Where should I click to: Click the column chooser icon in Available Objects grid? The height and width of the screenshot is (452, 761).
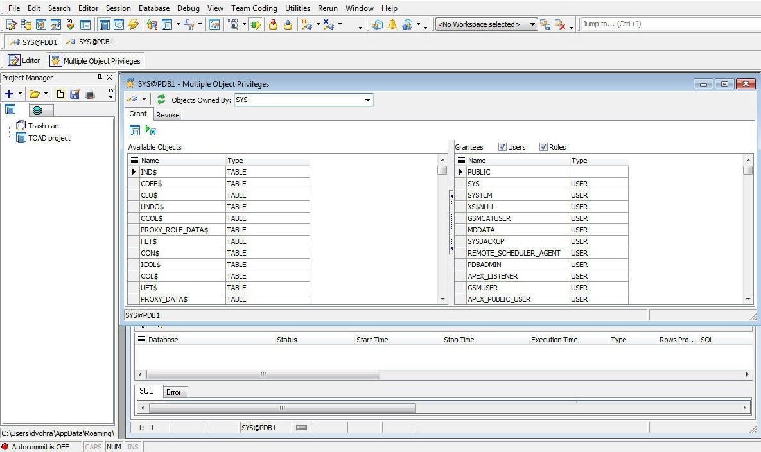(x=134, y=160)
